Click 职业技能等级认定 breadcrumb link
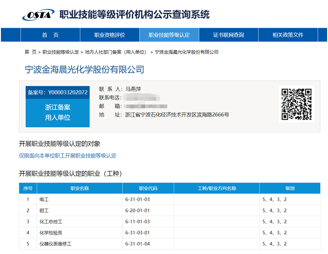The height and width of the screenshot is (254, 328). [61, 52]
